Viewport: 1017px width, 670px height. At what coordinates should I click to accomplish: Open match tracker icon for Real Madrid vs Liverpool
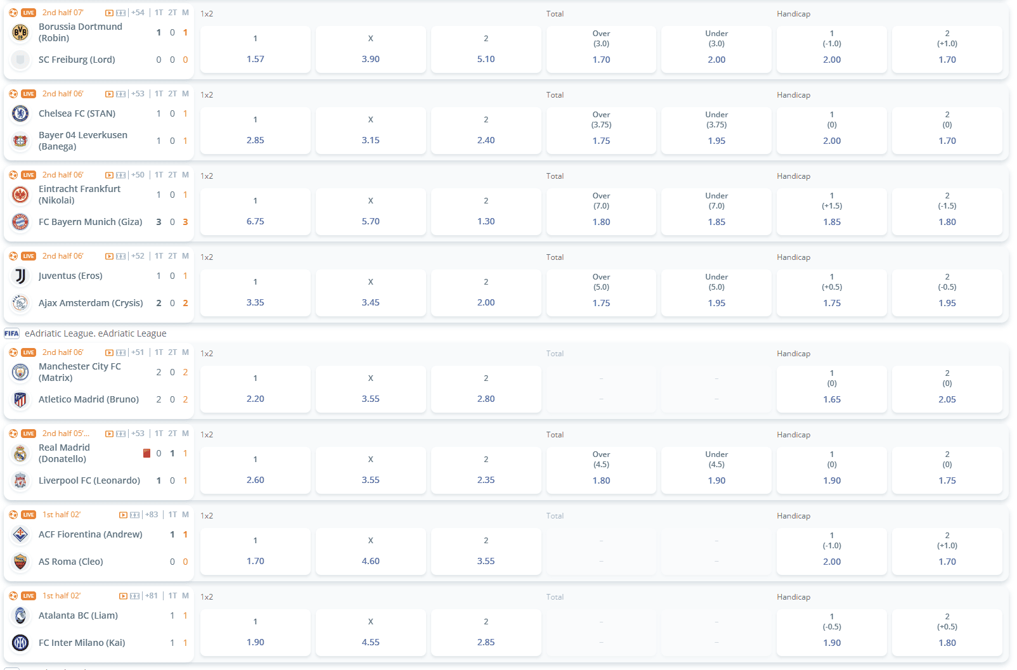(121, 434)
